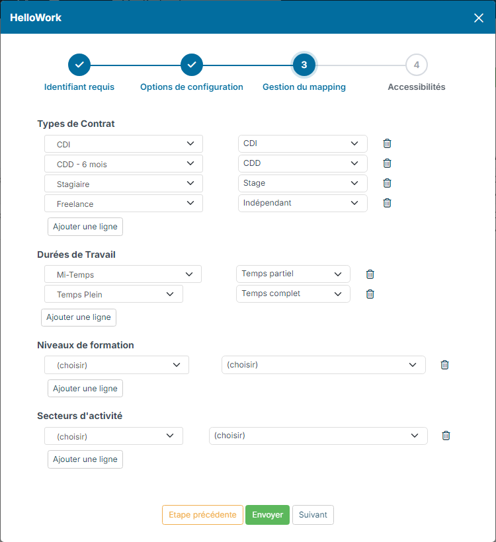Add a line under Types de Contrat
Image resolution: width=496 pixels, height=542 pixels.
[x=85, y=227]
